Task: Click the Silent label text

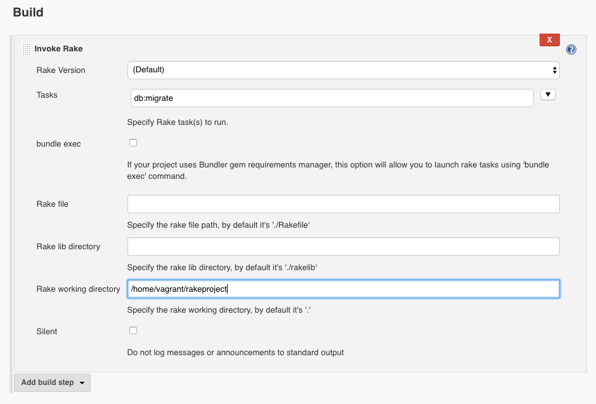Action: 47,332
